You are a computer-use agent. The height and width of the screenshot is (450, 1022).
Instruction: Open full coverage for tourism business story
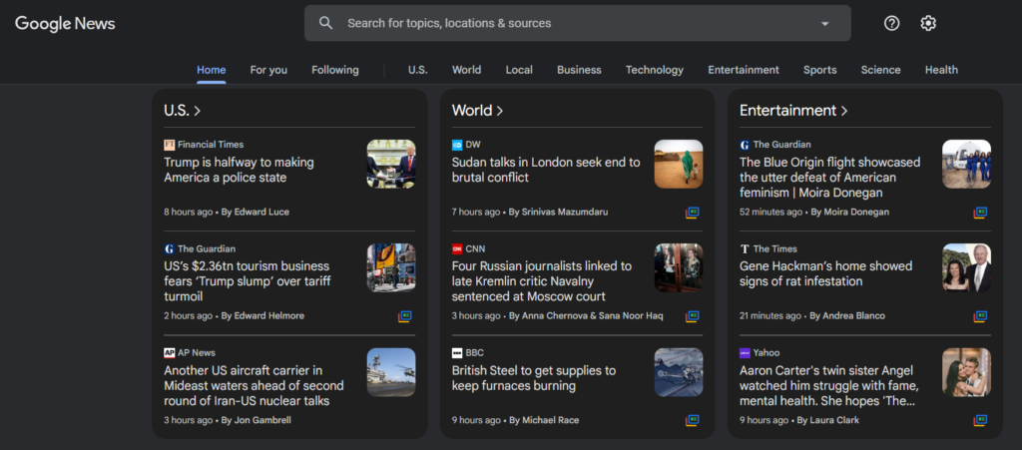(x=405, y=316)
